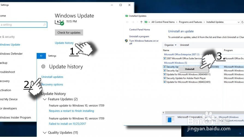Collapse the Feature Updates (2) section

coord(45,99)
